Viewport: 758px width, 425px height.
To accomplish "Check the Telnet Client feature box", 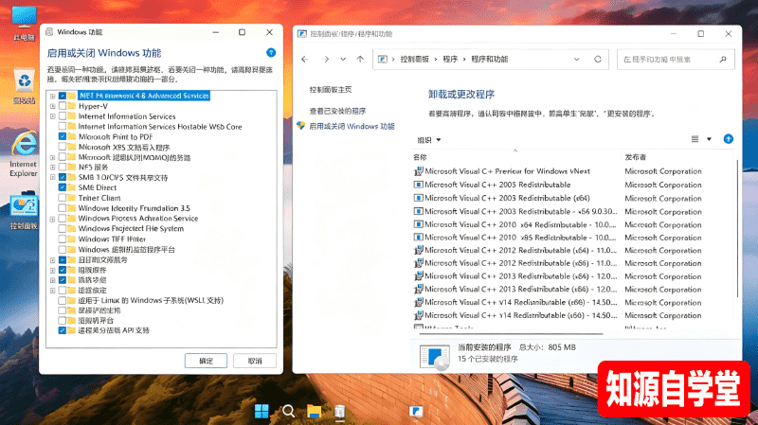I will click(63, 198).
